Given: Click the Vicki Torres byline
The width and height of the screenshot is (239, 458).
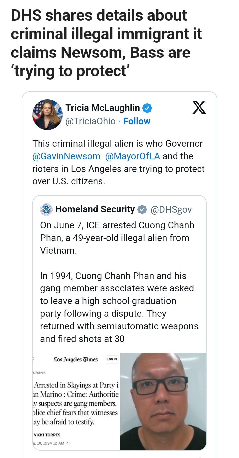Looking at the screenshot, I should (47, 435).
